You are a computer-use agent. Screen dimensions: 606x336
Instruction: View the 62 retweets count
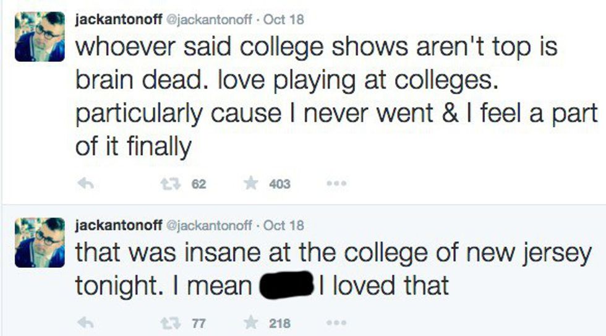[x=198, y=184]
